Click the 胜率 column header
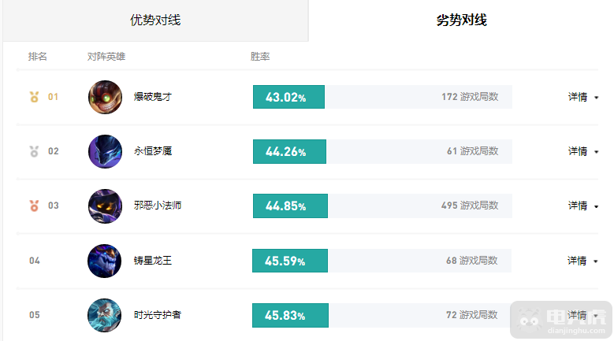 pos(260,57)
